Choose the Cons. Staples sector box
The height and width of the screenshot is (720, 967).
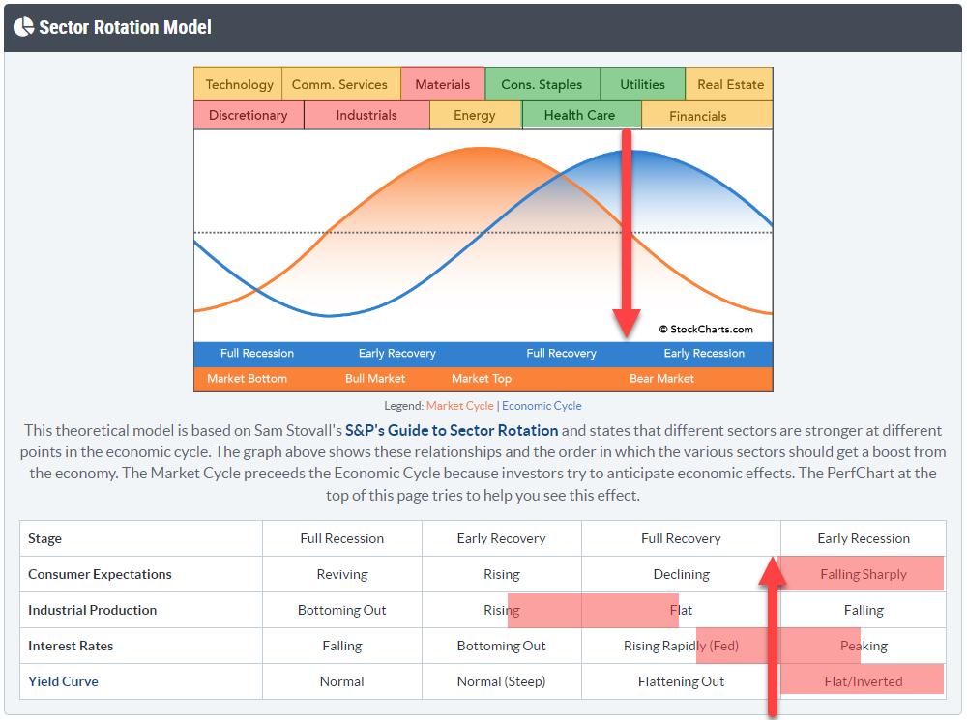(542, 84)
